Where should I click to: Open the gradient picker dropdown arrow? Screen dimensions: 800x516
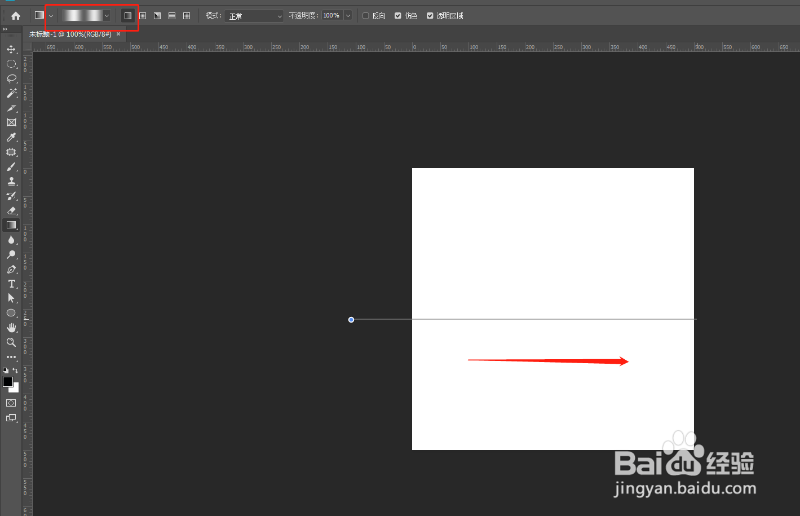point(107,16)
